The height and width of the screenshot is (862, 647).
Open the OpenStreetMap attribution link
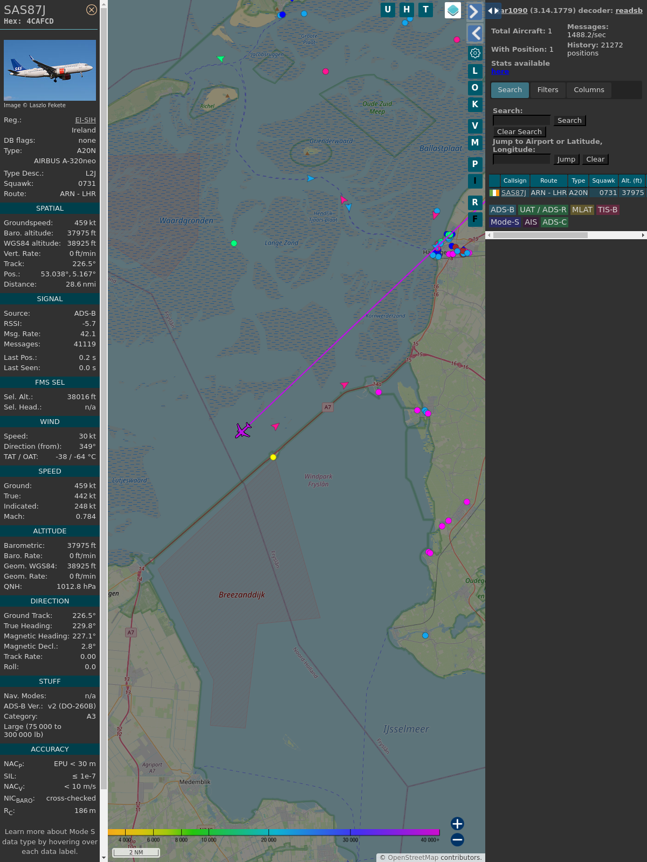[x=413, y=858]
